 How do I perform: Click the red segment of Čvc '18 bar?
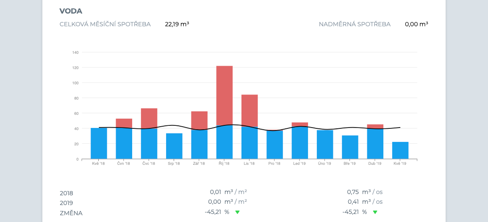coord(149,118)
